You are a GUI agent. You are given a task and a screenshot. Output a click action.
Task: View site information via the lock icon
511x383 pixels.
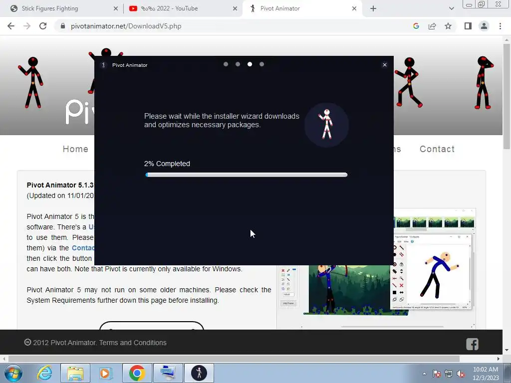(63, 26)
